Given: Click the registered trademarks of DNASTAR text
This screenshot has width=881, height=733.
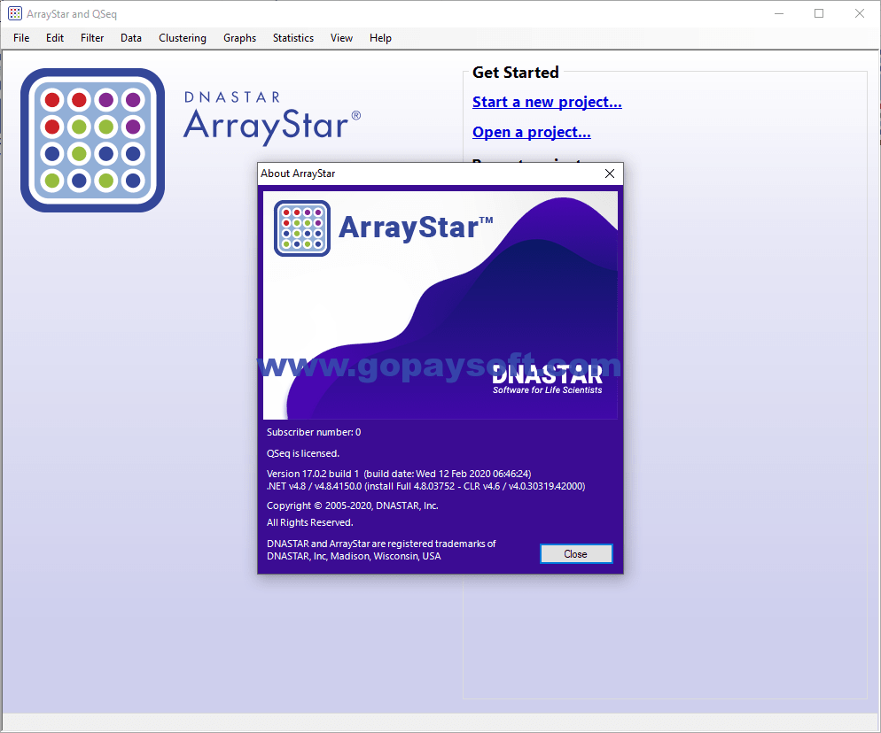Looking at the screenshot, I should point(381,550).
